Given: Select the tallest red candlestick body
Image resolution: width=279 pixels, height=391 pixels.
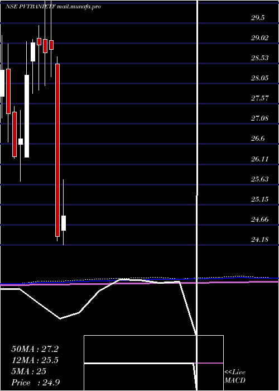Looking at the screenshot, I should pos(57,150).
